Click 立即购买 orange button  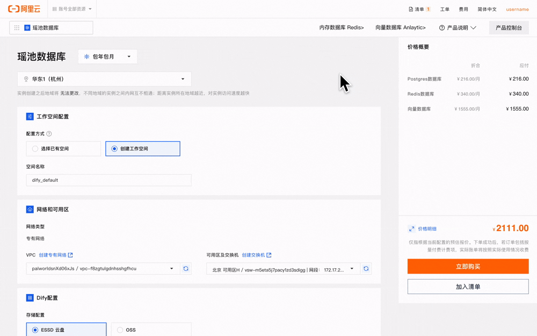[x=468, y=267]
